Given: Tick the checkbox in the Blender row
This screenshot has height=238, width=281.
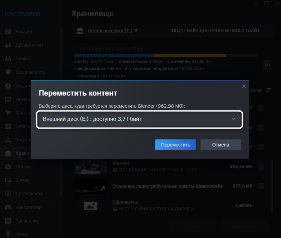Looking at the screenshot, I should 261,166.
